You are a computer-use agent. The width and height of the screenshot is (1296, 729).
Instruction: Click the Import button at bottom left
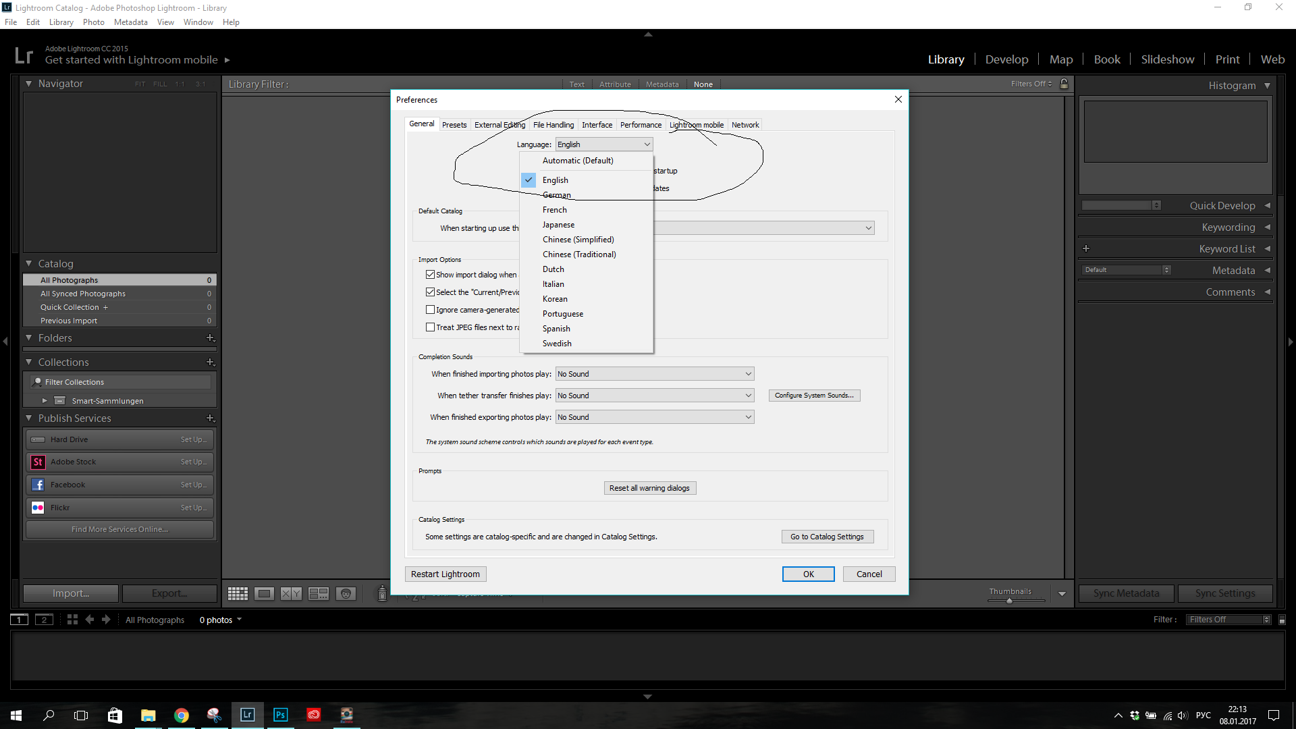(71, 593)
